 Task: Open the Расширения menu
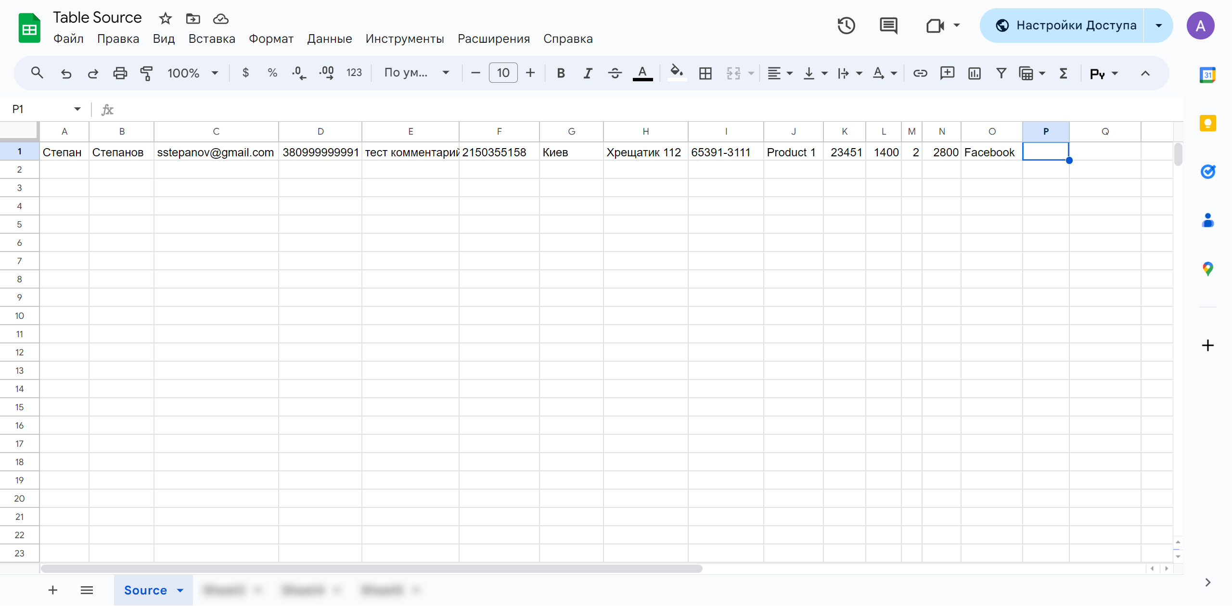pyautogui.click(x=494, y=38)
